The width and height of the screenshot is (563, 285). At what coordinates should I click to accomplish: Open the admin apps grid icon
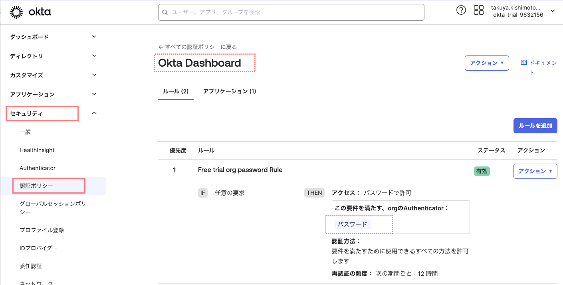478,10
